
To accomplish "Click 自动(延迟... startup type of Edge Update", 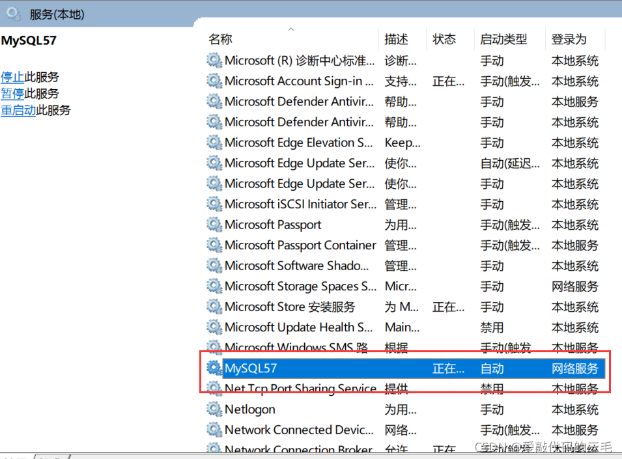I will pyautogui.click(x=510, y=163).
